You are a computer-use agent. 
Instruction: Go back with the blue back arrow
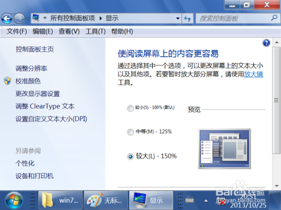click(x=7, y=18)
